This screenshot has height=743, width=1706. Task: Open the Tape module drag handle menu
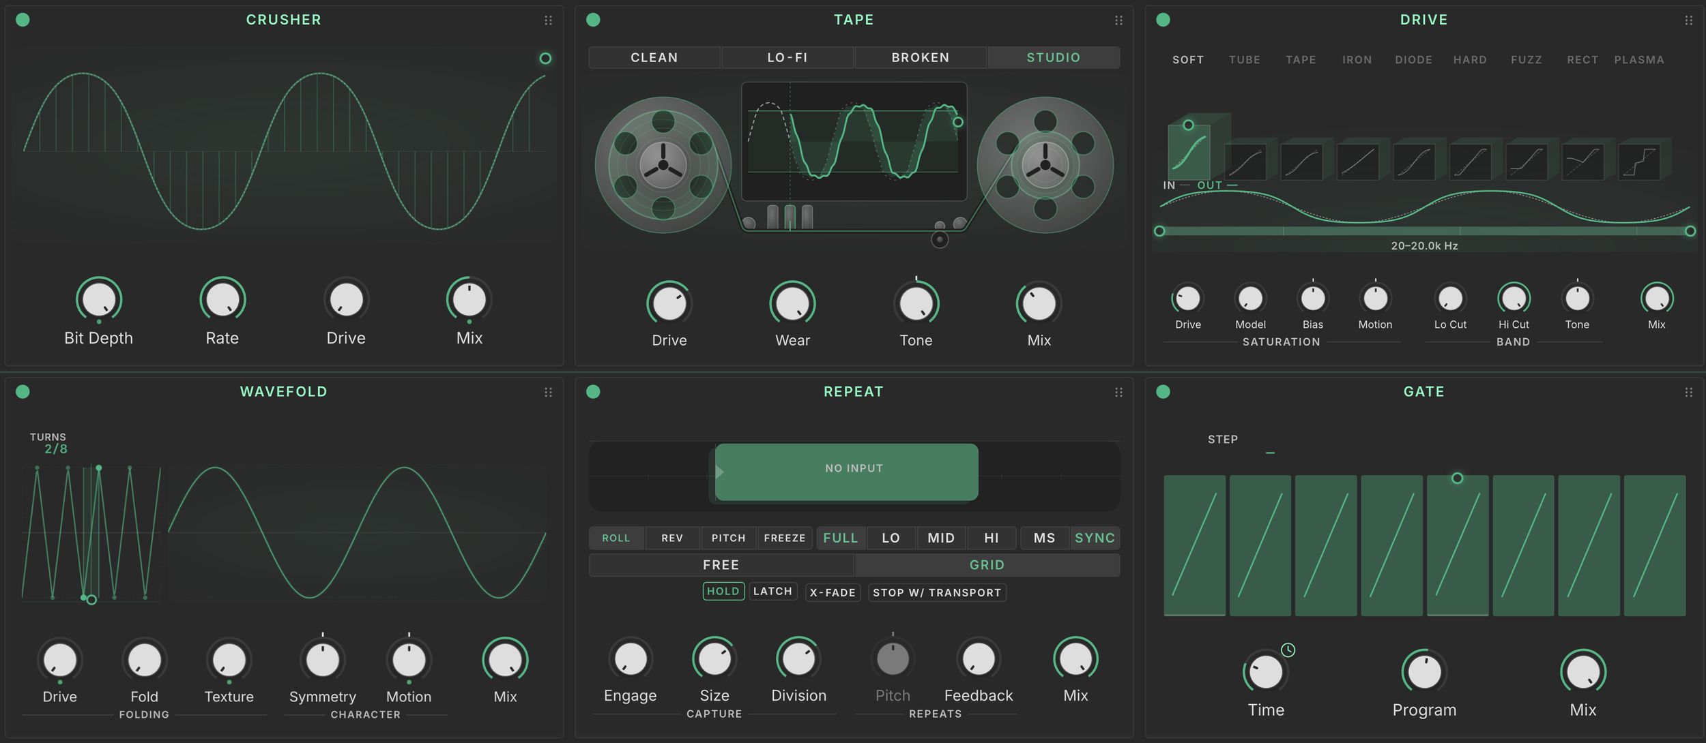pyautogui.click(x=1118, y=20)
